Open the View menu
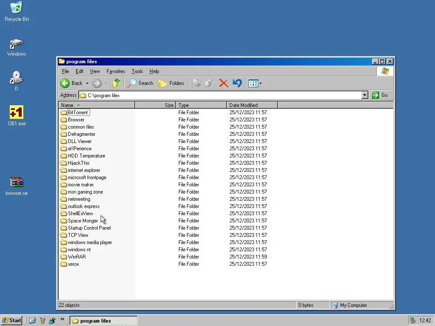This screenshot has width=435, height=326. 95,71
